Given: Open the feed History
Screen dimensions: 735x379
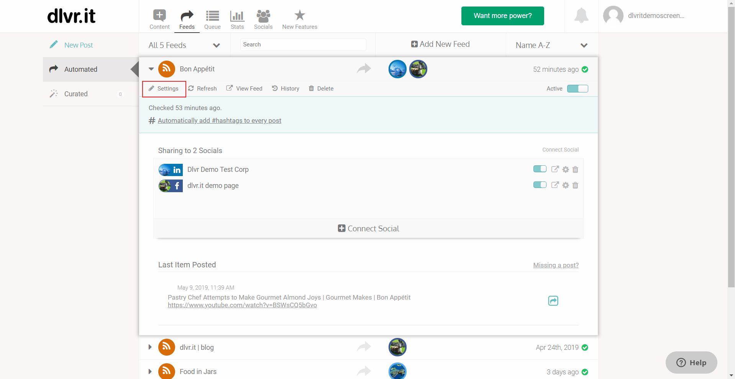Looking at the screenshot, I should (x=286, y=89).
